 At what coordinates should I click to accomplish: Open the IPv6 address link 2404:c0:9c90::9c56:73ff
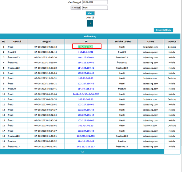[x=86, y=94]
